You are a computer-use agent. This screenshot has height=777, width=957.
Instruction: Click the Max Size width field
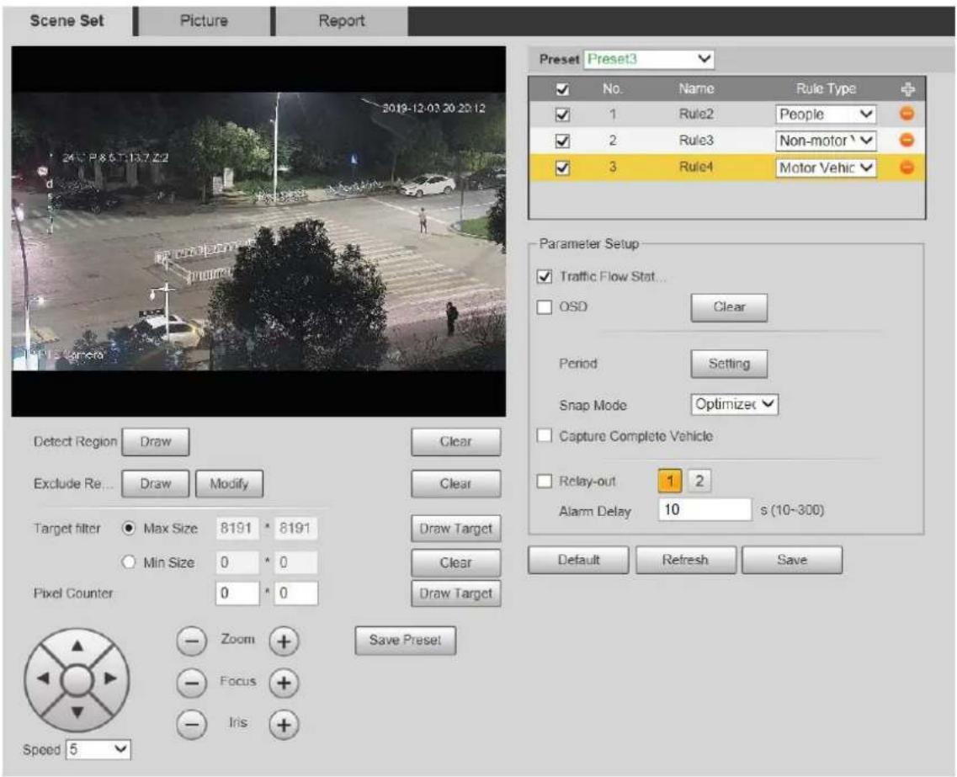237,529
